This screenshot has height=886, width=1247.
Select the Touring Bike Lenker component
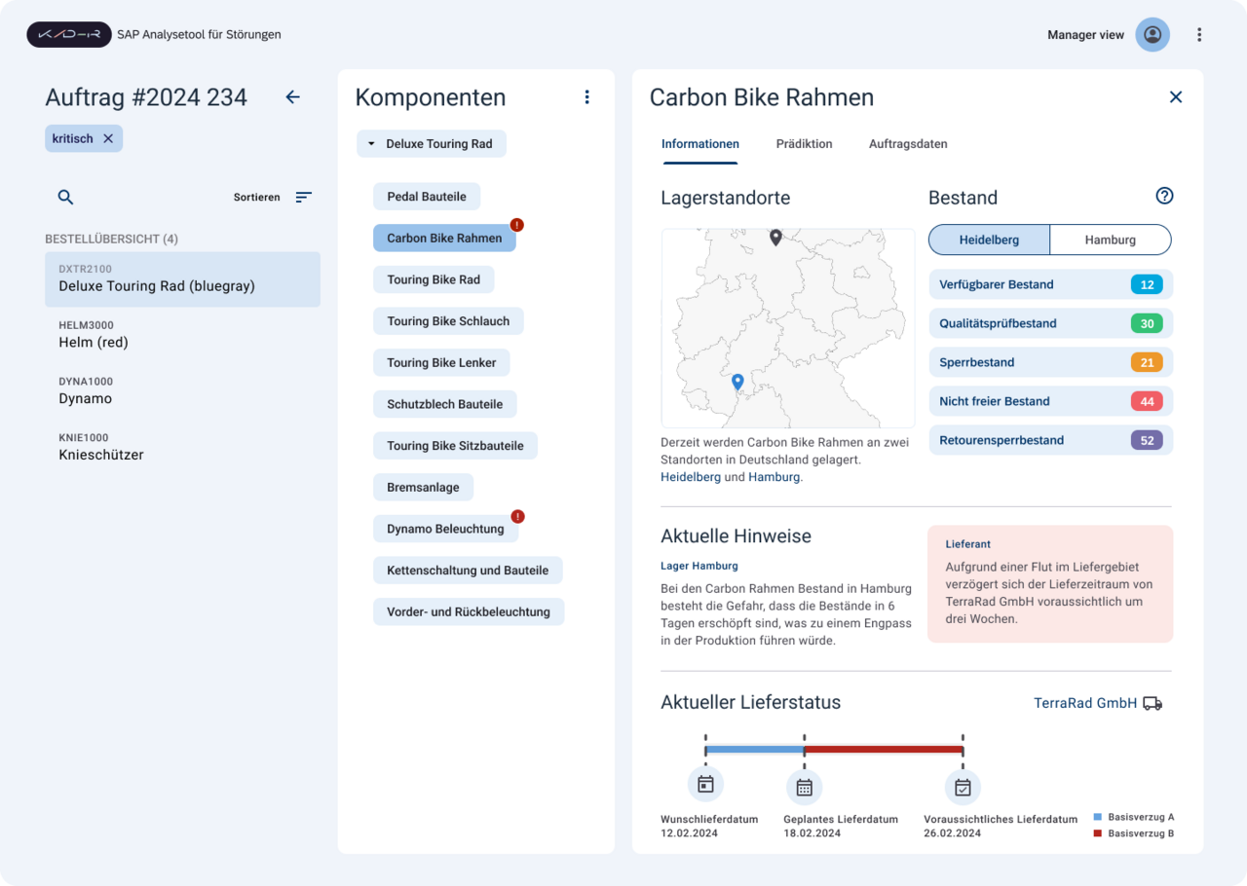(441, 363)
